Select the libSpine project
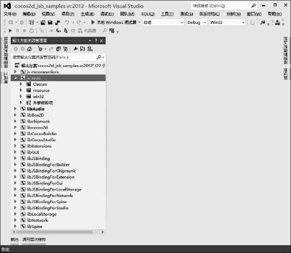The width and height of the screenshot is (291, 253). click(x=34, y=226)
